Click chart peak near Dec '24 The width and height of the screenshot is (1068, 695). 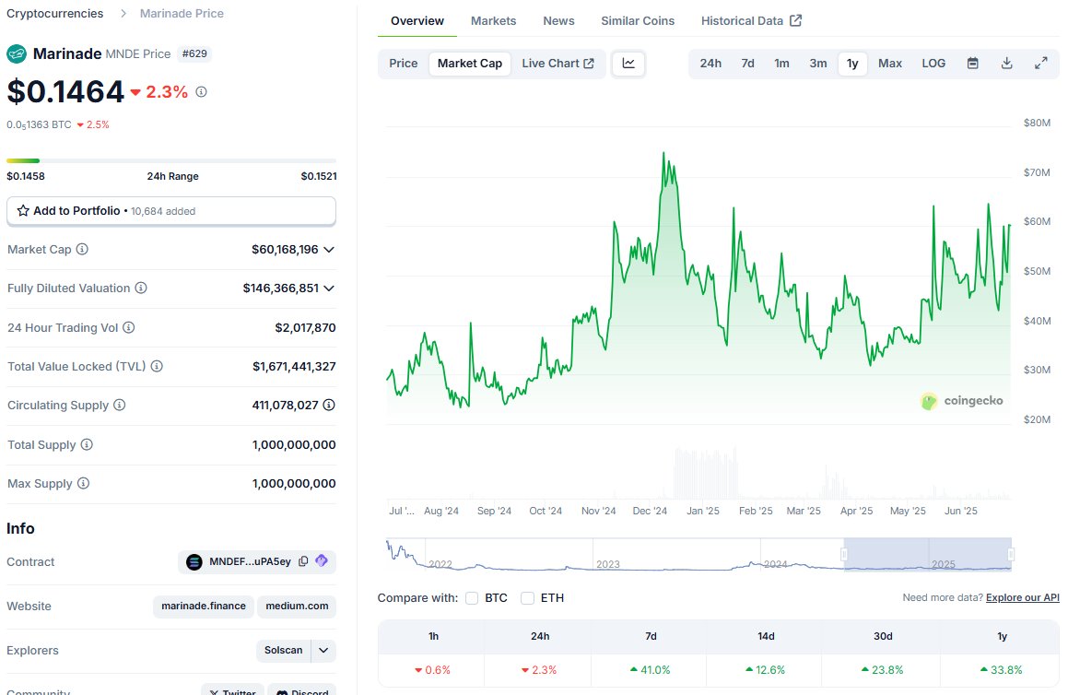[x=663, y=154]
